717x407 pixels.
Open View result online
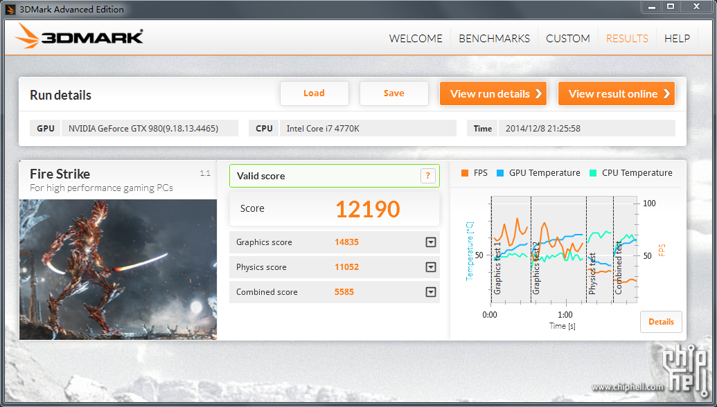tap(617, 93)
